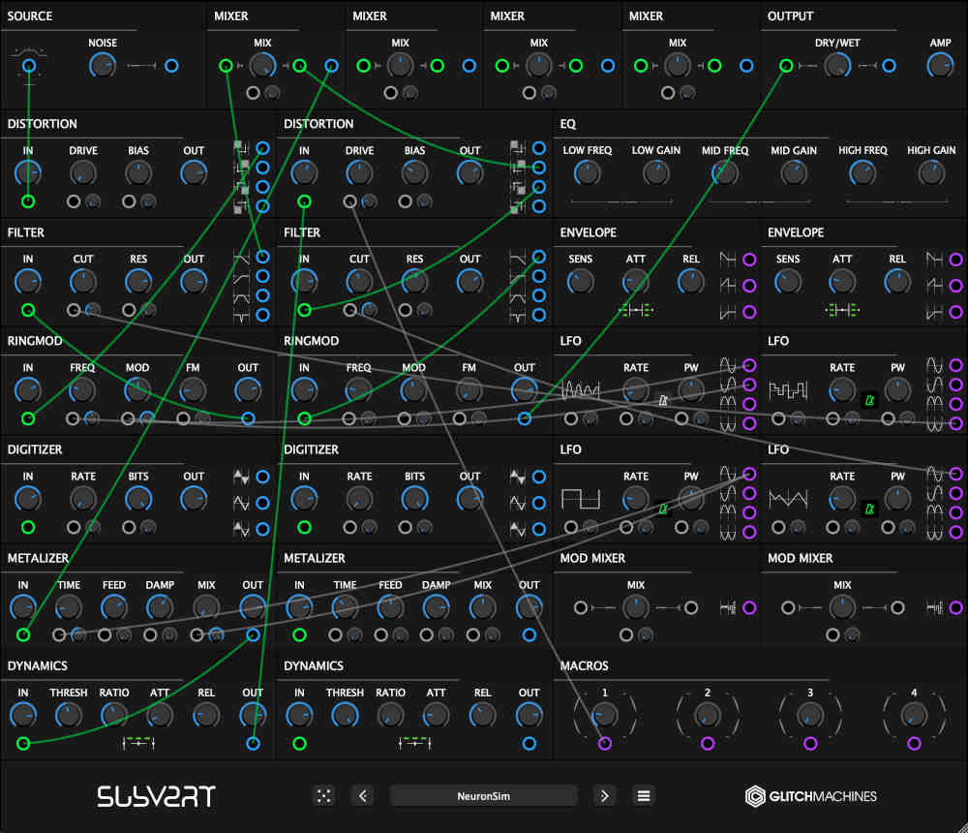
Task: Click the second Dynamics blue OUT jack
Action: click(529, 743)
